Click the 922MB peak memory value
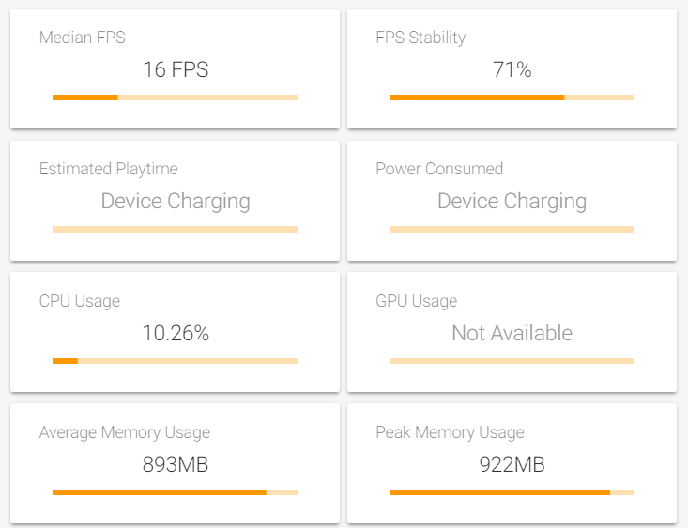688x528 pixels. [x=512, y=464]
